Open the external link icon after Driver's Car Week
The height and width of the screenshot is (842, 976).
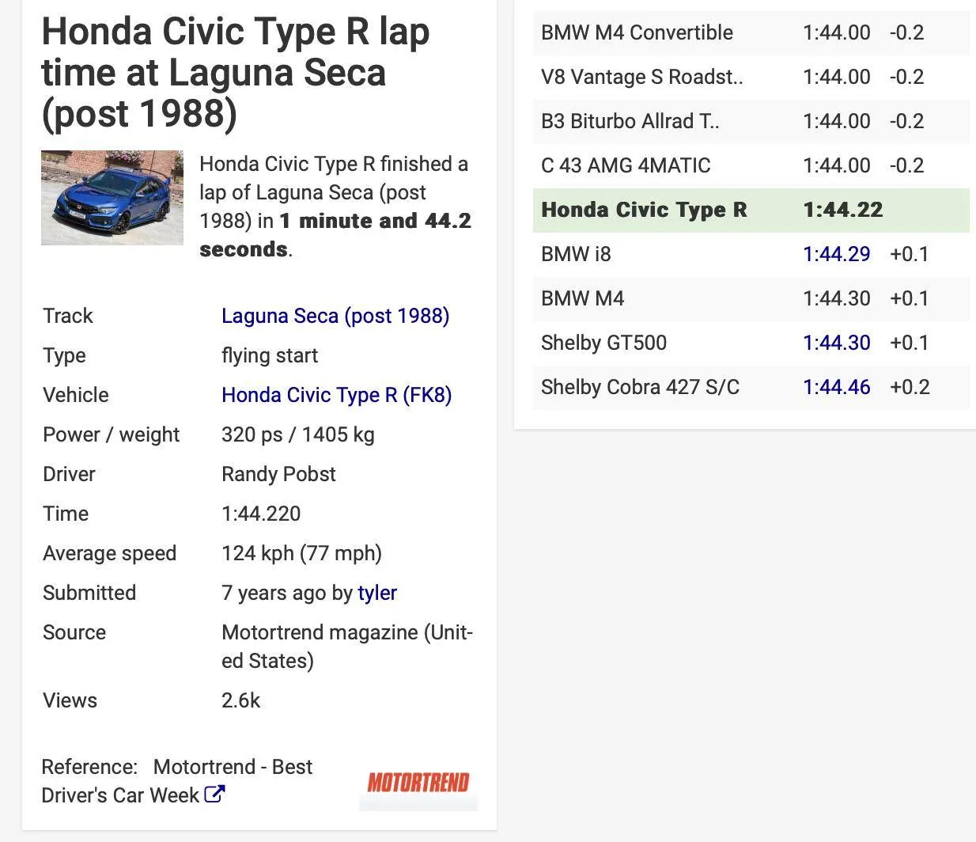pyautogui.click(x=214, y=794)
